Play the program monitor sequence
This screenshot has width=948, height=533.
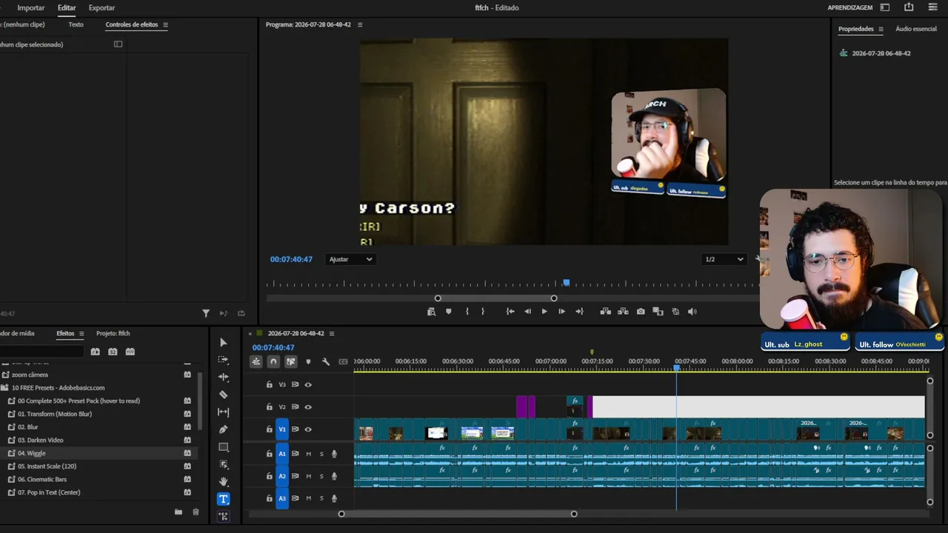coord(544,312)
